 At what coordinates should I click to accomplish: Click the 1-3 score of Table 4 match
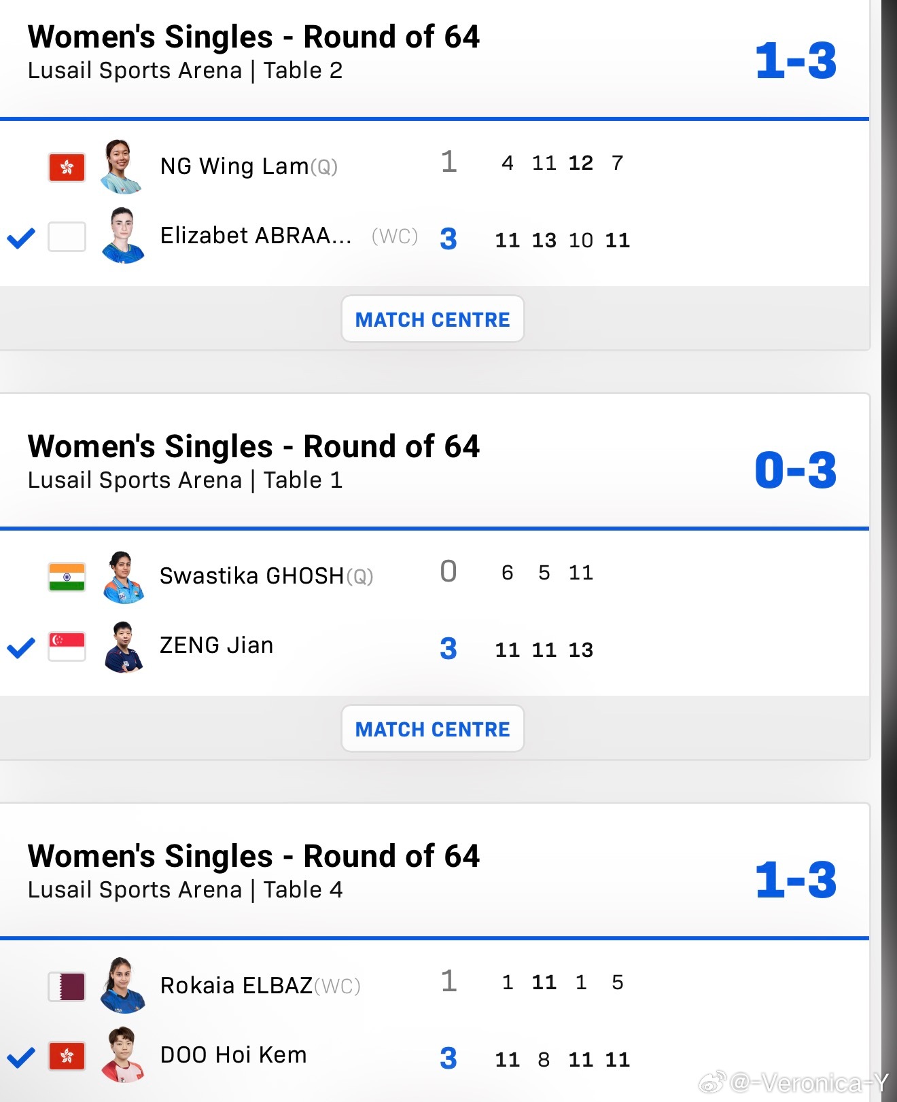(796, 880)
